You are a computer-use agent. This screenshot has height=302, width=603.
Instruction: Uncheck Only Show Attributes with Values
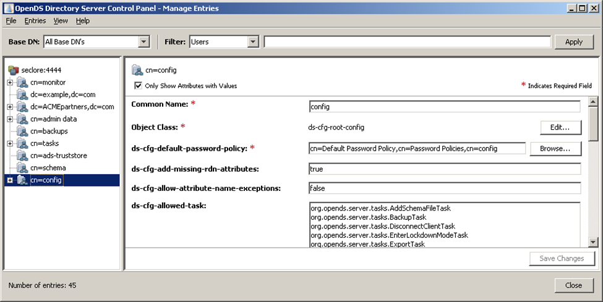point(138,86)
